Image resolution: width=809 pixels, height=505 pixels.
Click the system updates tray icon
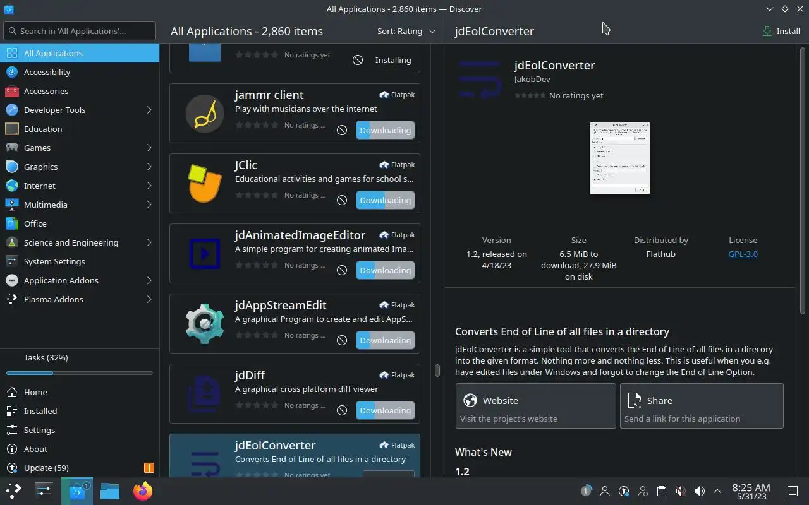point(624,491)
